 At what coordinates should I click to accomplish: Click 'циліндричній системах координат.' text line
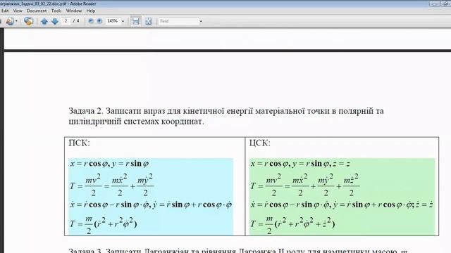click(136, 122)
